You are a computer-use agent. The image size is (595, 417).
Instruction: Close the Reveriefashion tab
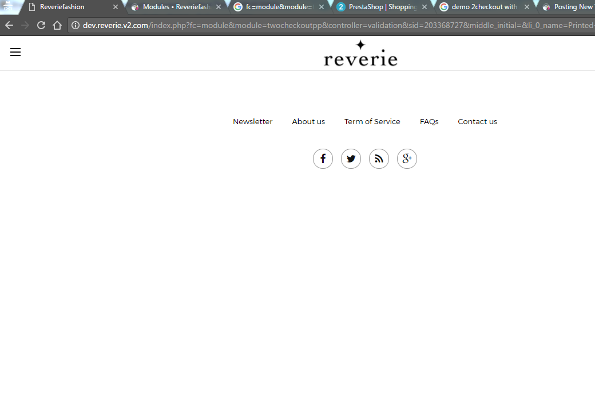click(x=116, y=7)
